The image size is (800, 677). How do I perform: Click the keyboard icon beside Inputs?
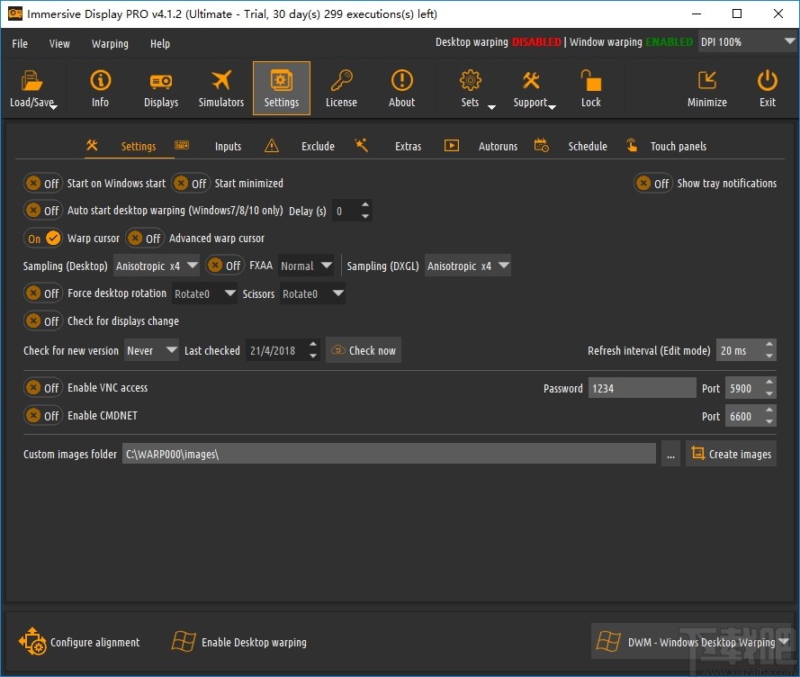click(x=182, y=145)
